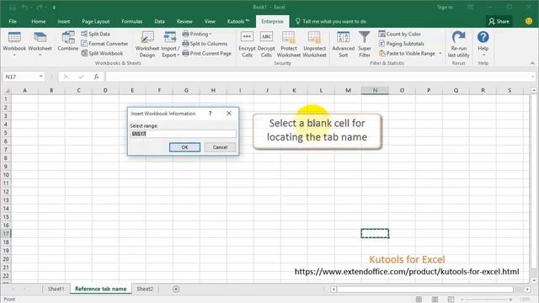Image resolution: width=539 pixels, height=303 pixels.
Task: Select the Reference tab name sheet
Action: point(101,289)
